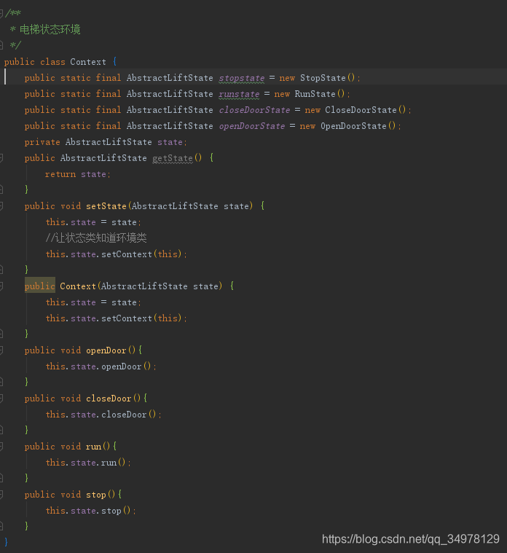
Task: Collapse the getState method fold marker
Action: pyautogui.click(x=1, y=158)
